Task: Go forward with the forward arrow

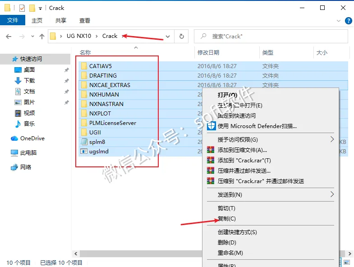Action: point(22,37)
